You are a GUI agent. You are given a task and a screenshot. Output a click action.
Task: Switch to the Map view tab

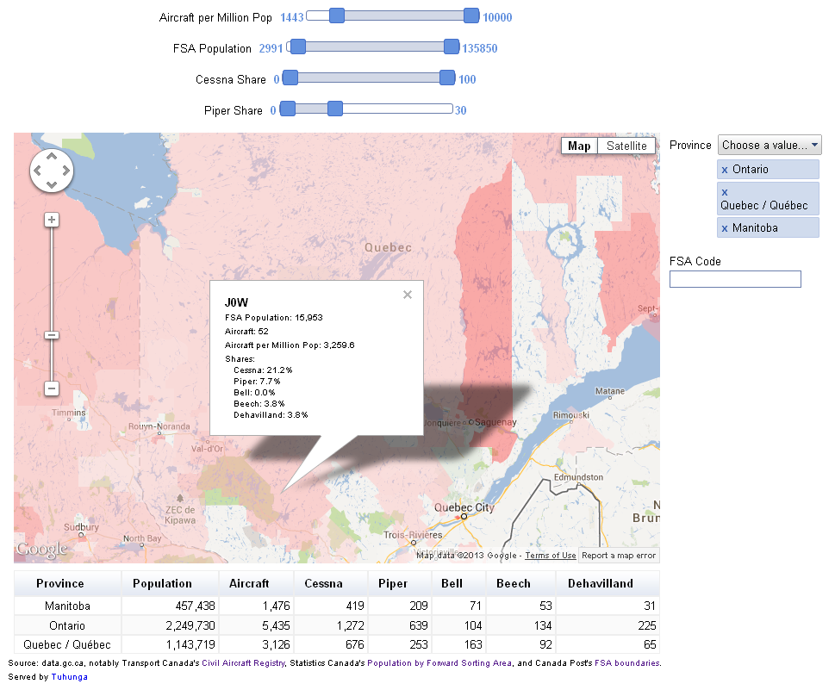(579, 146)
